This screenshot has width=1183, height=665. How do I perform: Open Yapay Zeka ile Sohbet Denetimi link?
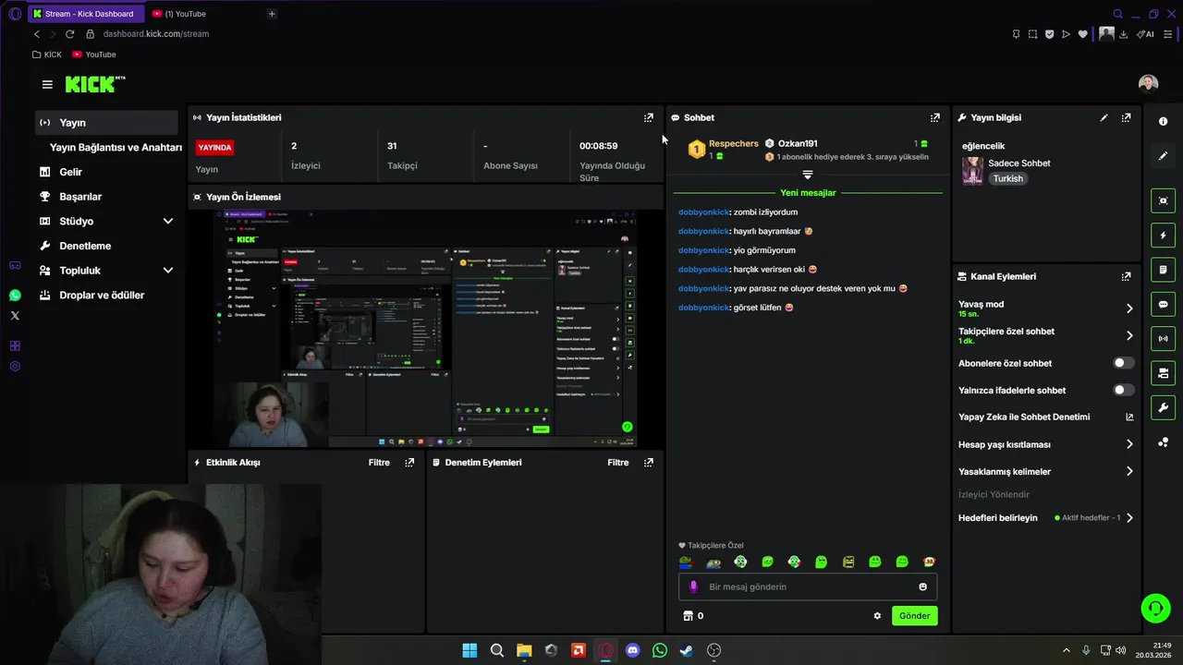coord(1044,417)
